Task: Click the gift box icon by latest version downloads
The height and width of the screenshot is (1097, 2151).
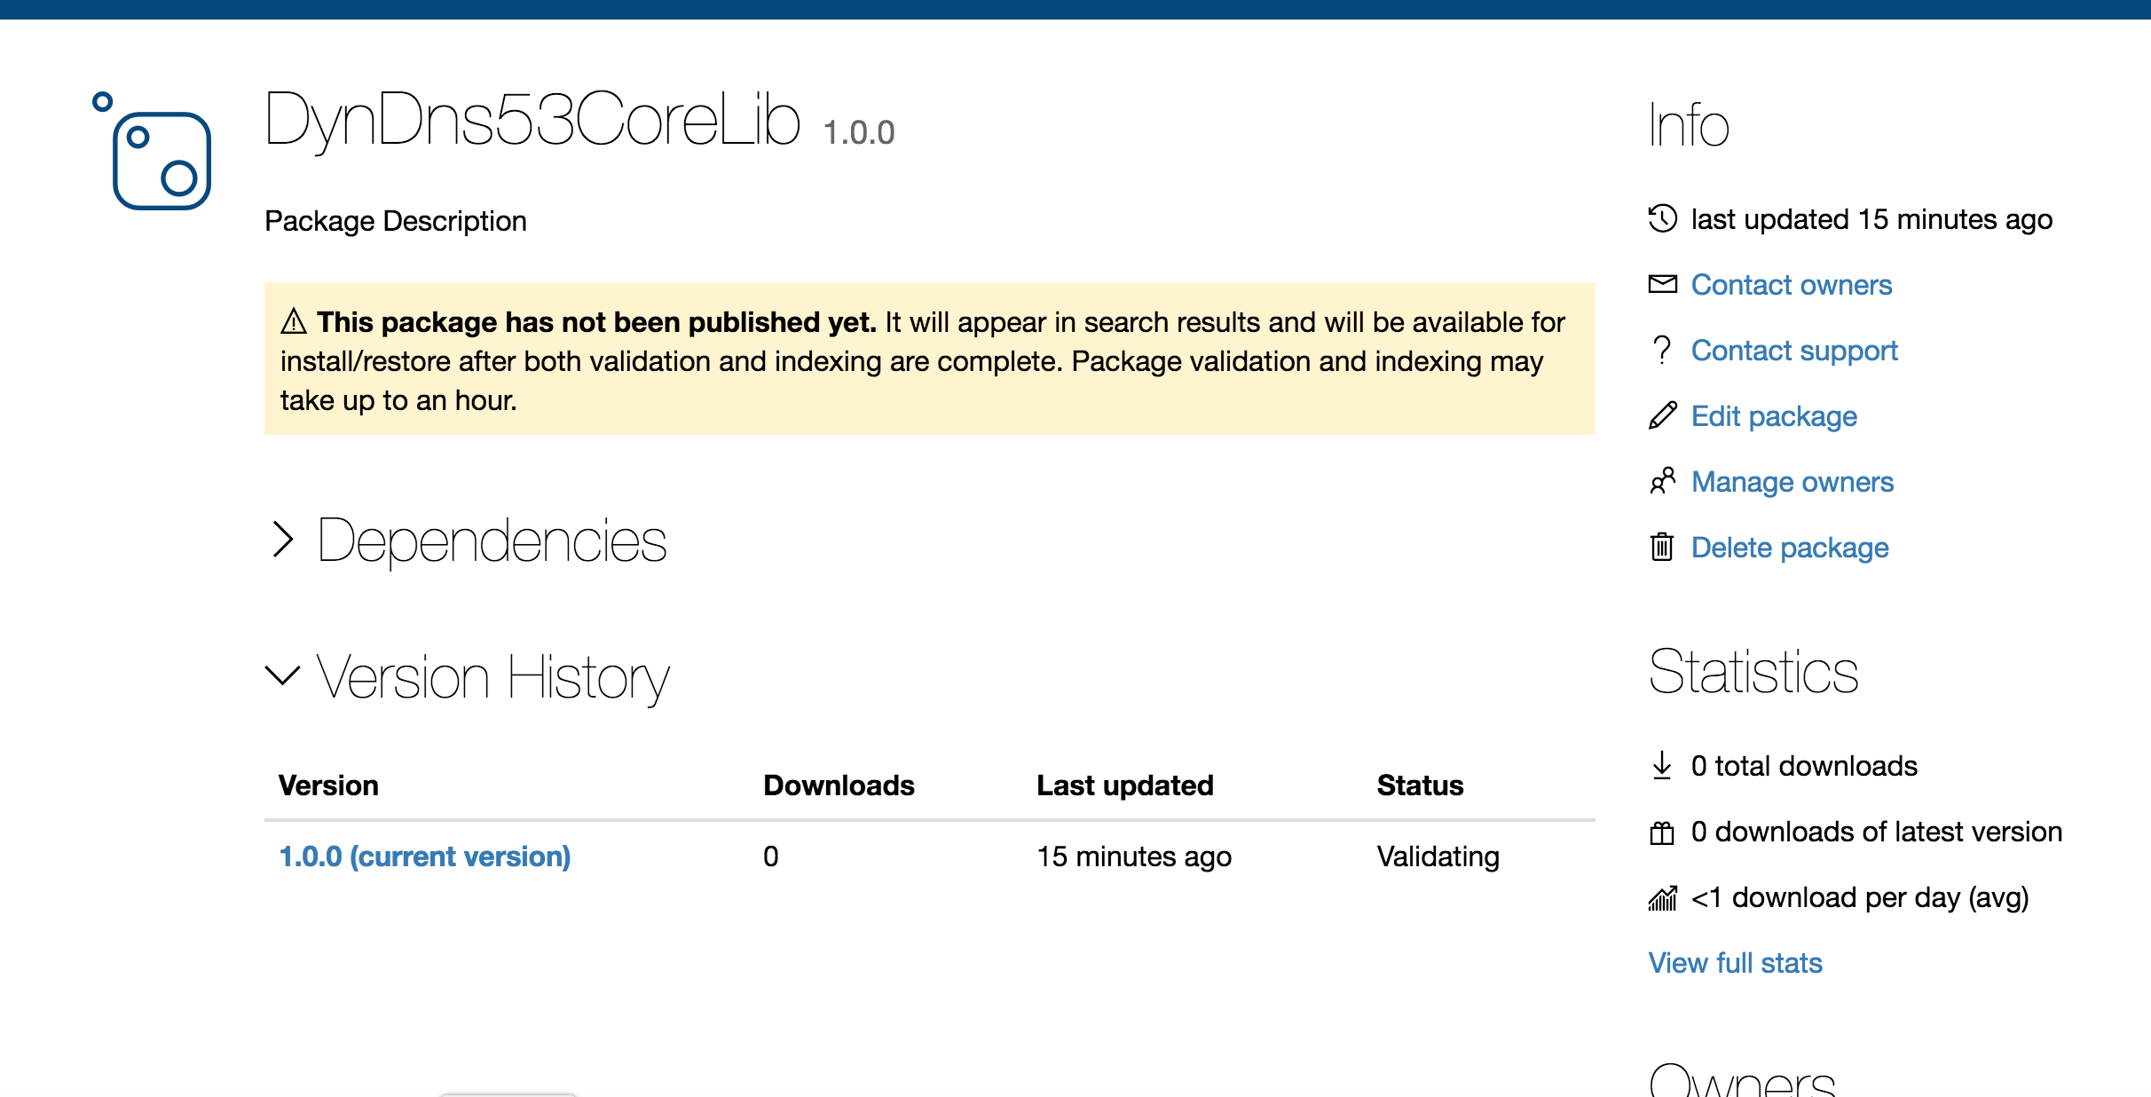Action: 1662,833
